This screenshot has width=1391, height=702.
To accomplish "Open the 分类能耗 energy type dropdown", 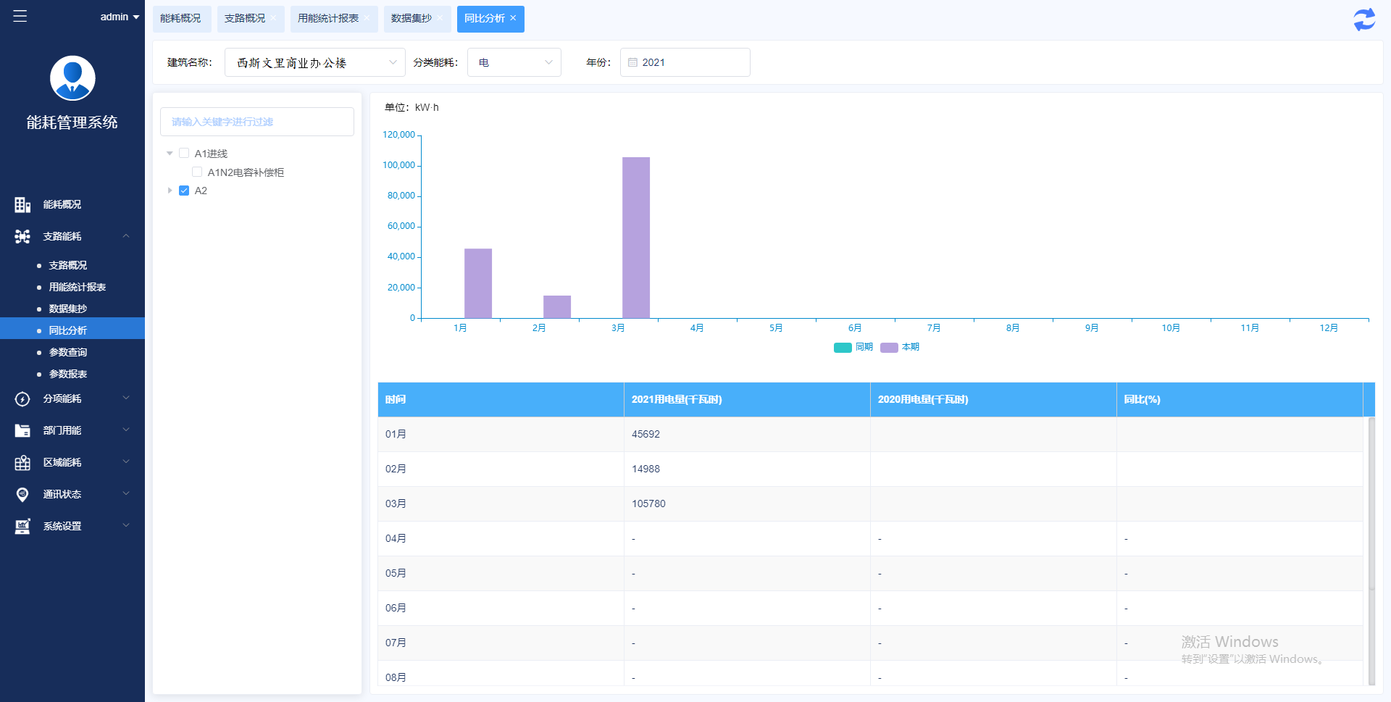I will click(x=514, y=62).
